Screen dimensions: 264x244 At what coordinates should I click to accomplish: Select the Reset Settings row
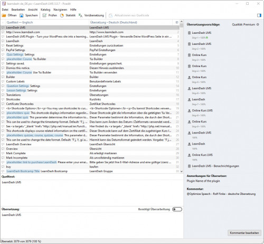click(x=90, y=45)
